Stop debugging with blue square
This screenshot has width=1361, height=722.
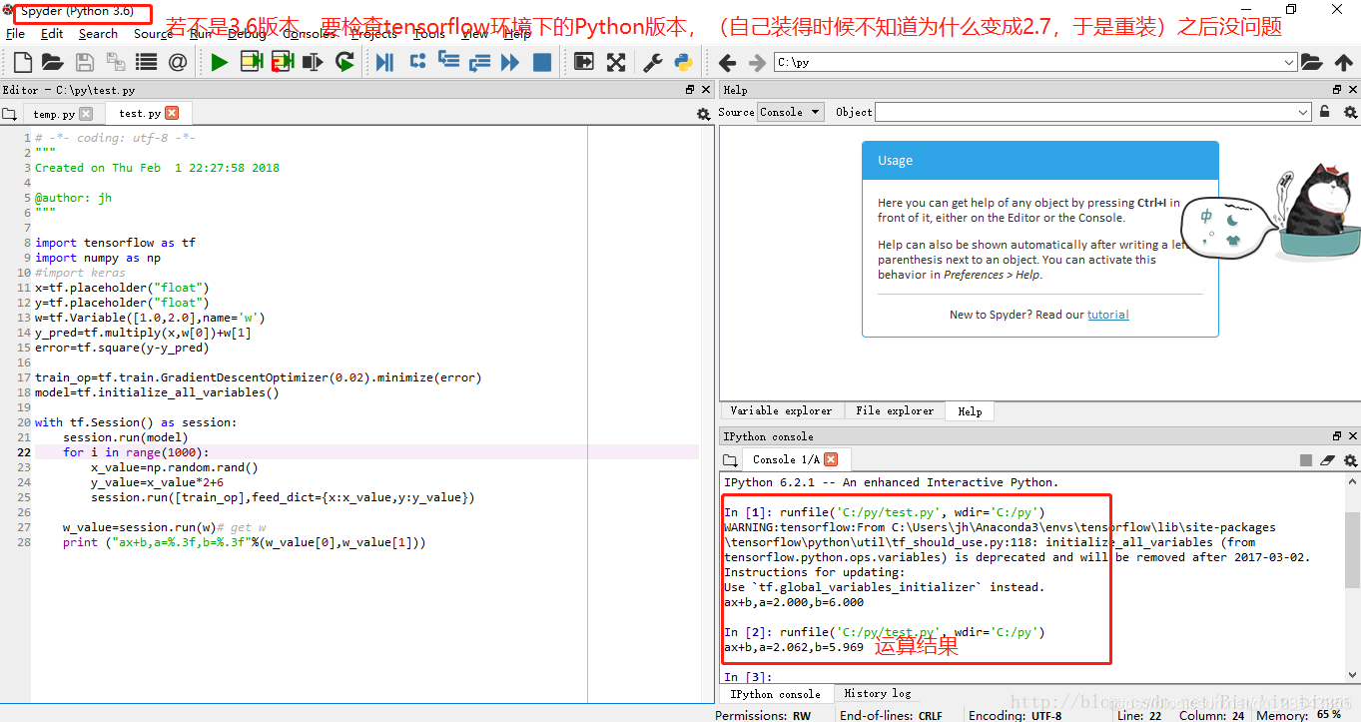point(542,63)
